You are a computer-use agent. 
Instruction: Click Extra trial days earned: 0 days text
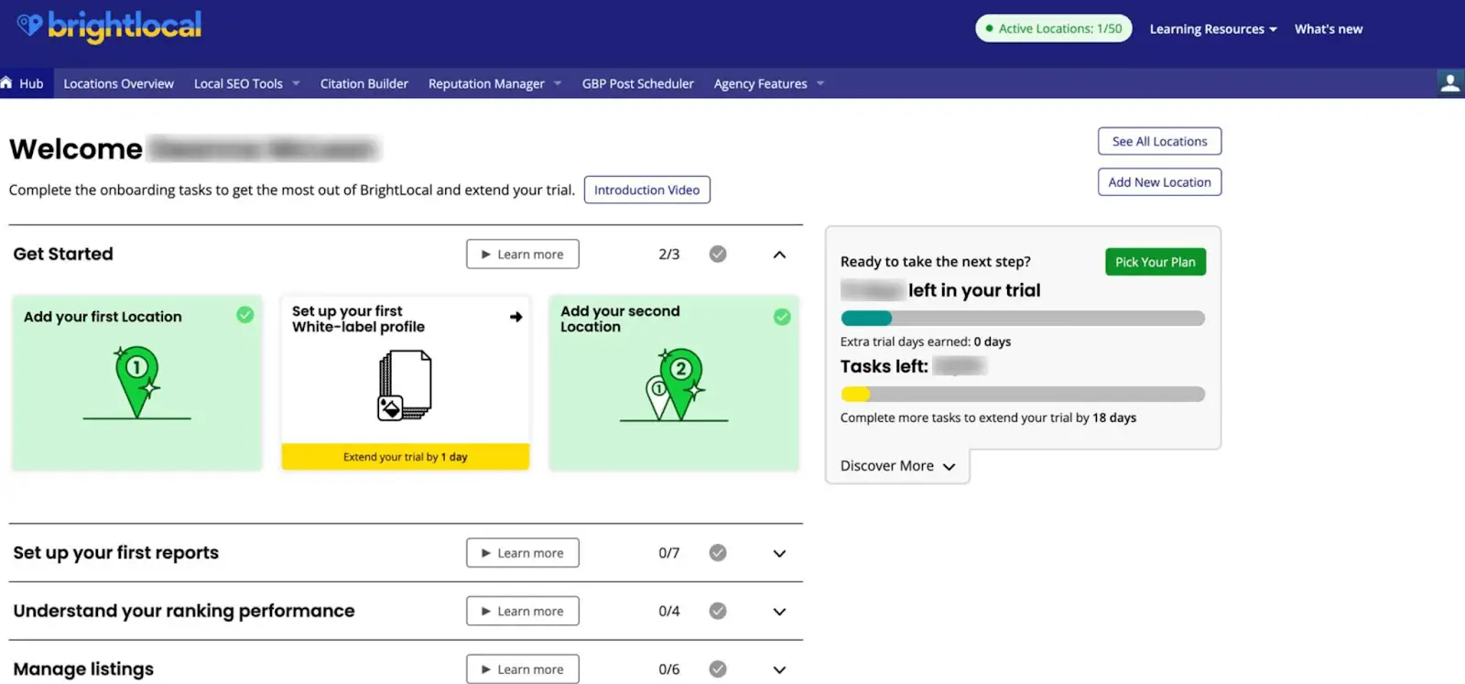pos(926,342)
